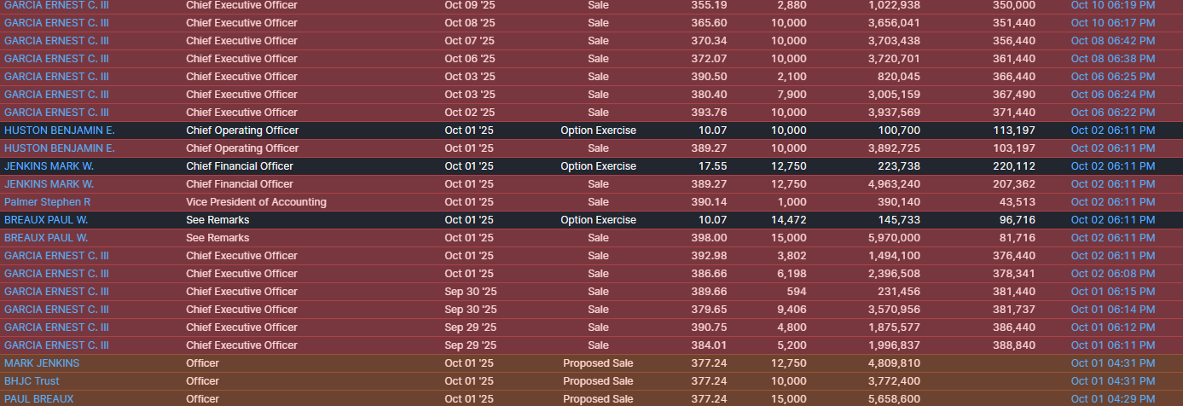This screenshot has height=406, width=1183.
Task: Open SEC filing dated Oct 10 06:19 PM
Action: pyautogui.click(x=1113, y=5)
